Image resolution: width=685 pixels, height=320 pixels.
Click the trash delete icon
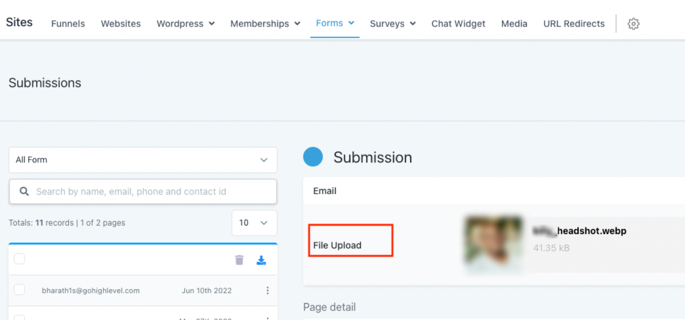pyautogui.click(x=239, y=260)
